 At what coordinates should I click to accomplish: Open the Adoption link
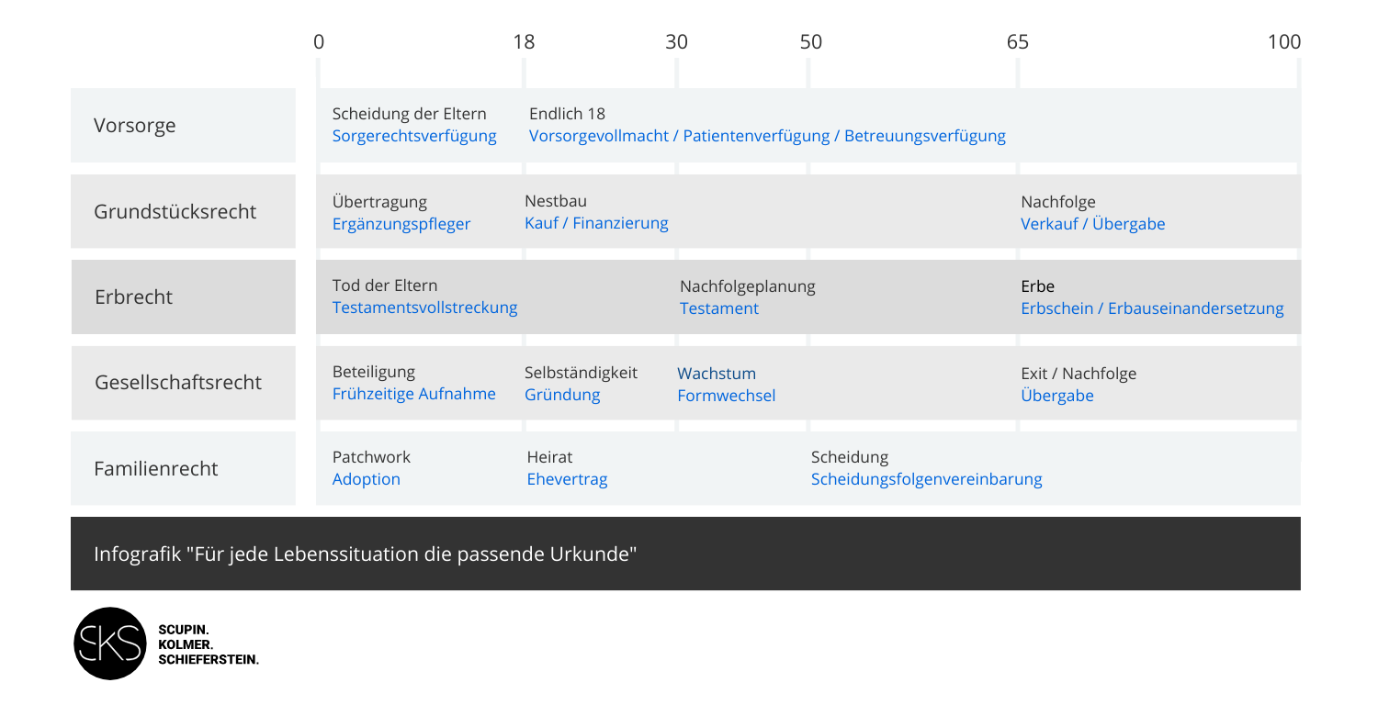tap(366, 479)
